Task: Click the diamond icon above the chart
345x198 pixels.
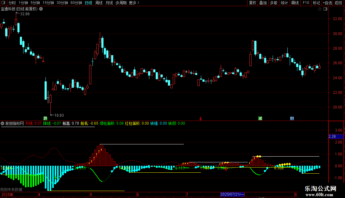Action: 320,9
